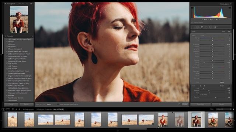236x132 pixels.
Task: Select the Crop Overlay tool
Action: (193, 27)
